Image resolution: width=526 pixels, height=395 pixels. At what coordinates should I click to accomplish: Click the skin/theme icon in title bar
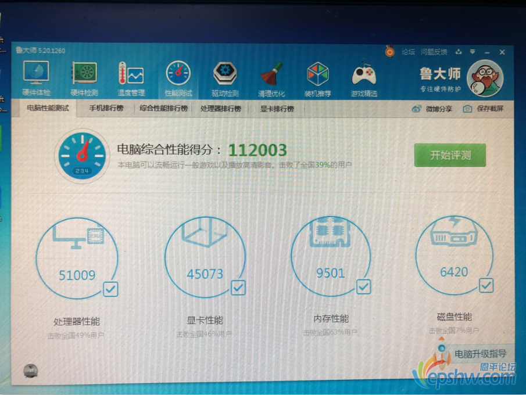click(459, 52)
